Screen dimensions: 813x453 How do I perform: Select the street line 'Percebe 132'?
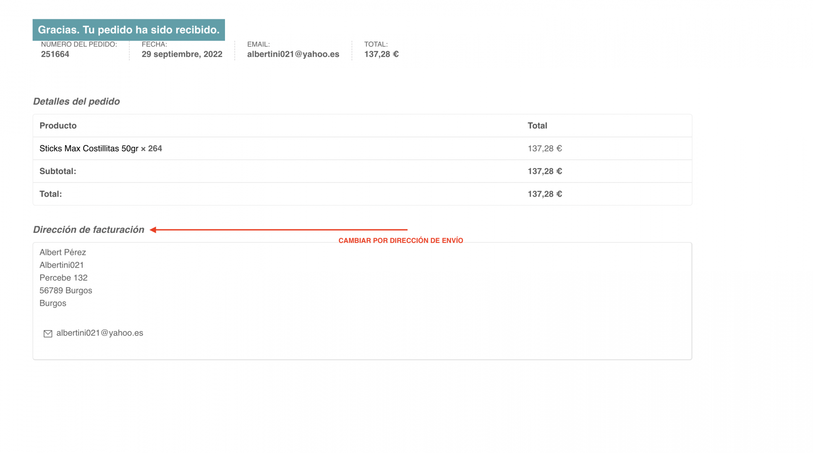pyautogui.click(x=63, y=278)
